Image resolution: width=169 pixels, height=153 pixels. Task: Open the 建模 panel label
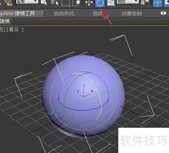[5, 21]
